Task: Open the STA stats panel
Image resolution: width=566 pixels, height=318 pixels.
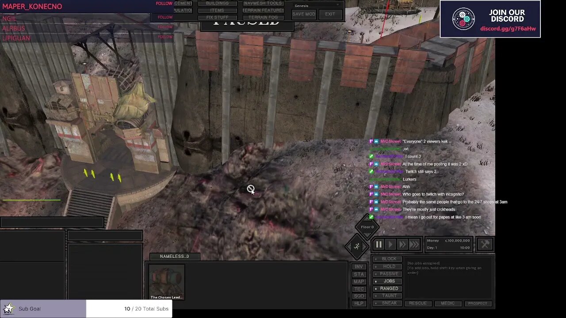Action: [359, 274]
